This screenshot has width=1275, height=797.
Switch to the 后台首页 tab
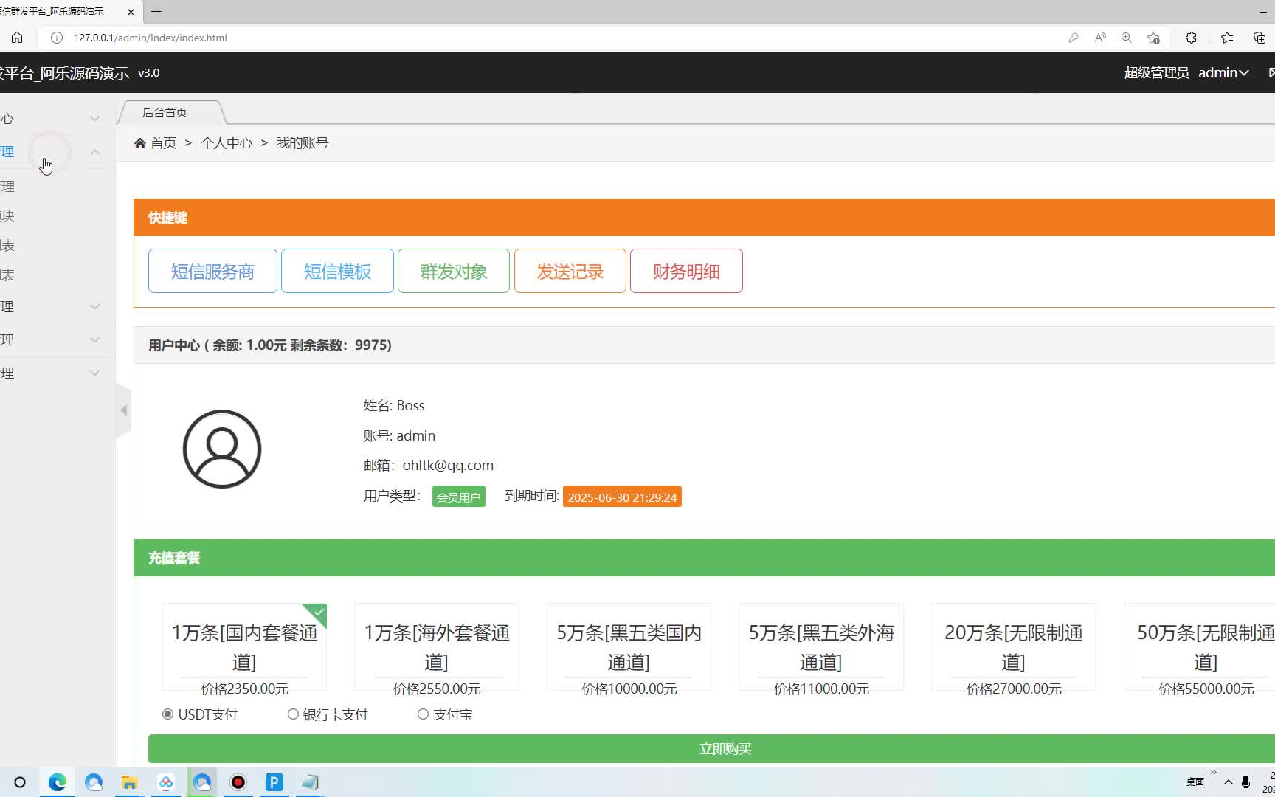pyautogui.click(x=165, y=112)
